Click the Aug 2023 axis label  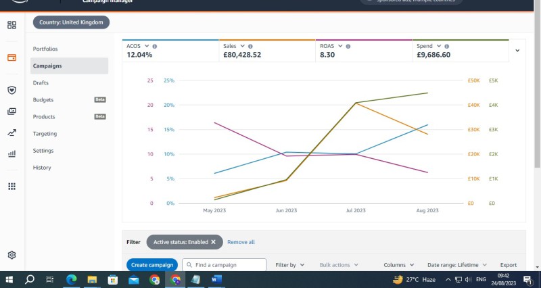click(x=427, y=210)
